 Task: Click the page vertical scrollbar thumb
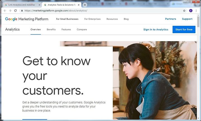click(x=198, y=21)
